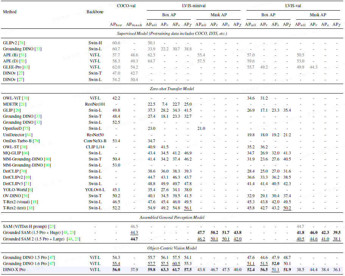The height and width of the screenshot is (276, 345).
Task: Click the ConvNeXt-B backbone cell
Action: 95,141
